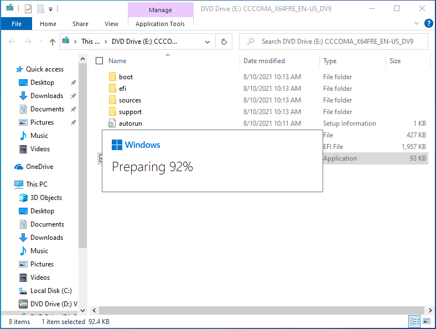The width and height of the screenshot is (436, 329).
Task: Open Documents under This PC
Action: (47, 224)
